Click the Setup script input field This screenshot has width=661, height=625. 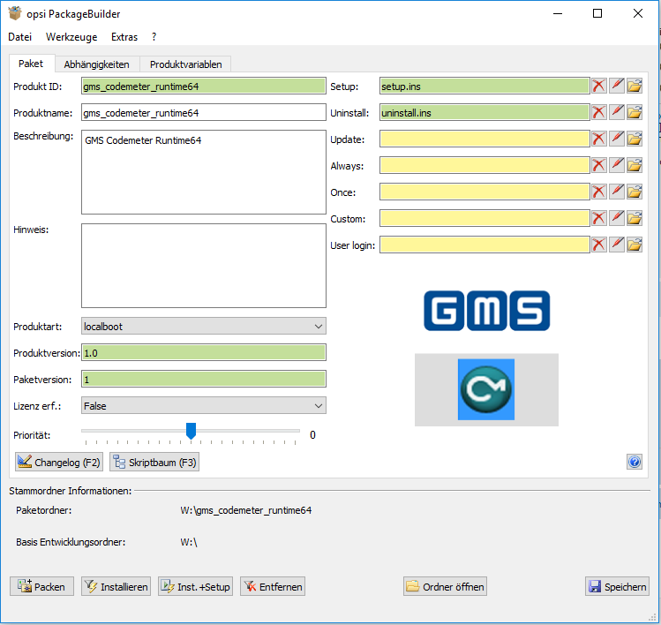point(484,86)
